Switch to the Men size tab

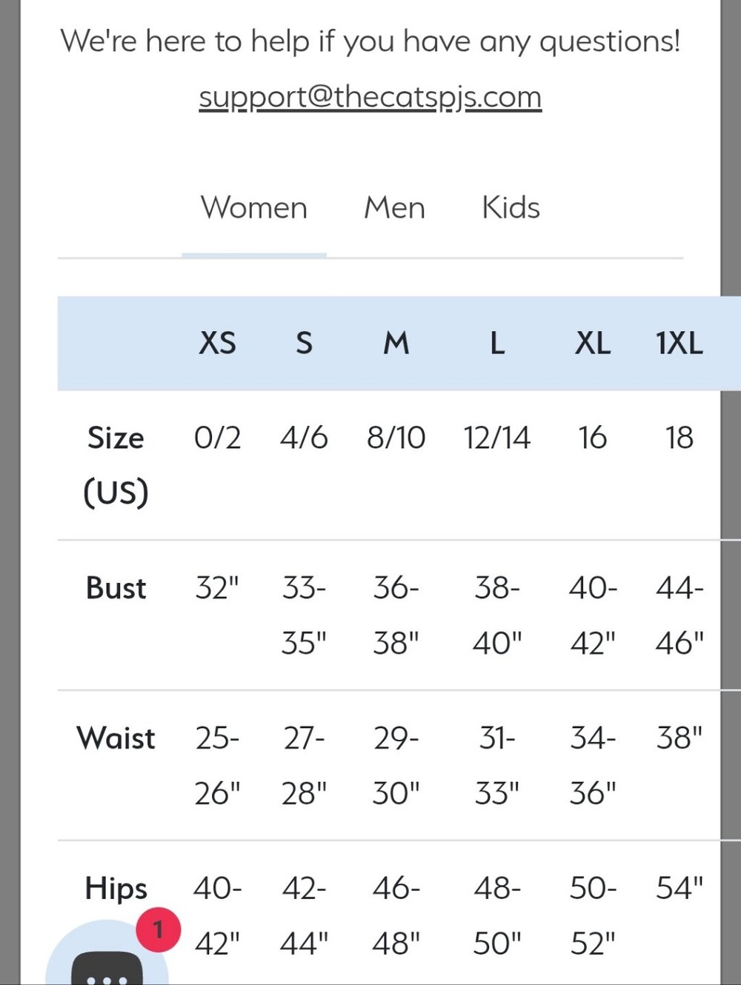(x=394, y=208)
